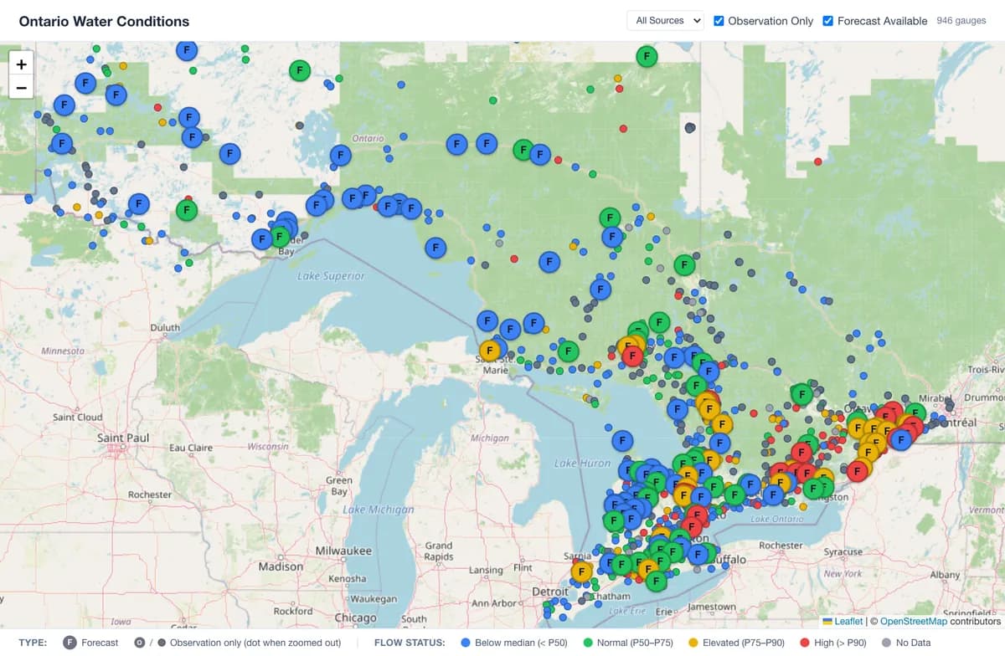Click the '946 gauges' count text
Viewport: 1005px width, 656px height.
(961, 21)
